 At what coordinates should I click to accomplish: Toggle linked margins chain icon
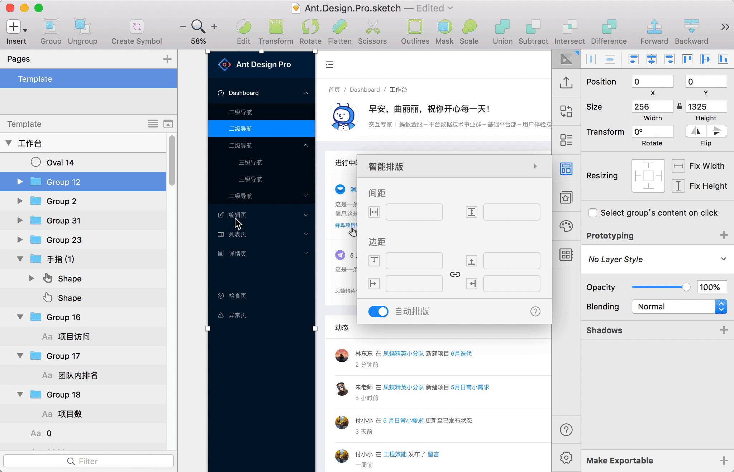(x=455, y=274)
